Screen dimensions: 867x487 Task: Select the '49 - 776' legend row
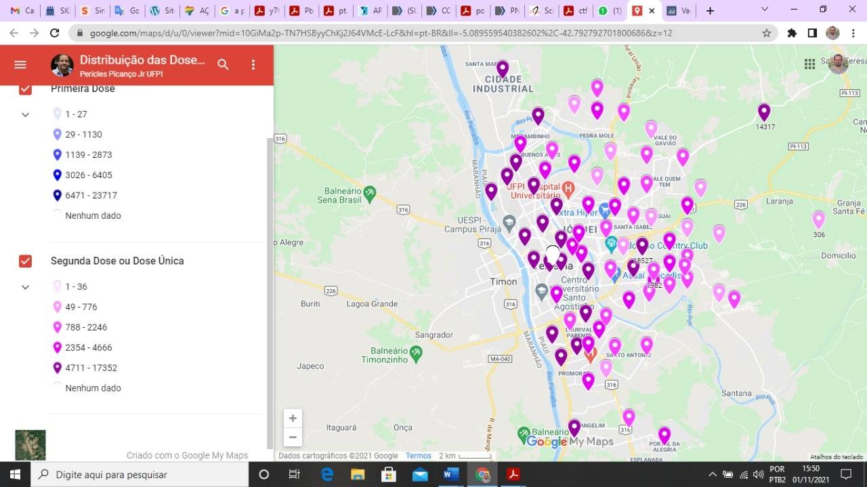pos(75,307)
